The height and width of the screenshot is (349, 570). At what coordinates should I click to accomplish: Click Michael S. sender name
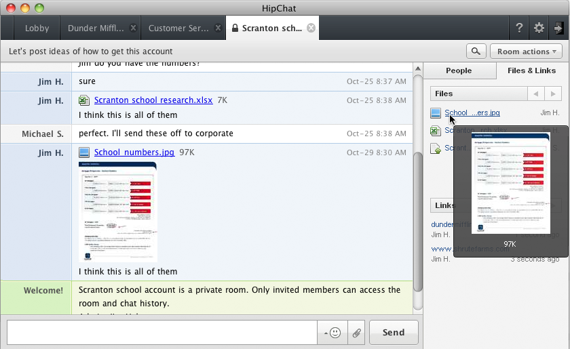pyautogui.click(x=43, y=134)
